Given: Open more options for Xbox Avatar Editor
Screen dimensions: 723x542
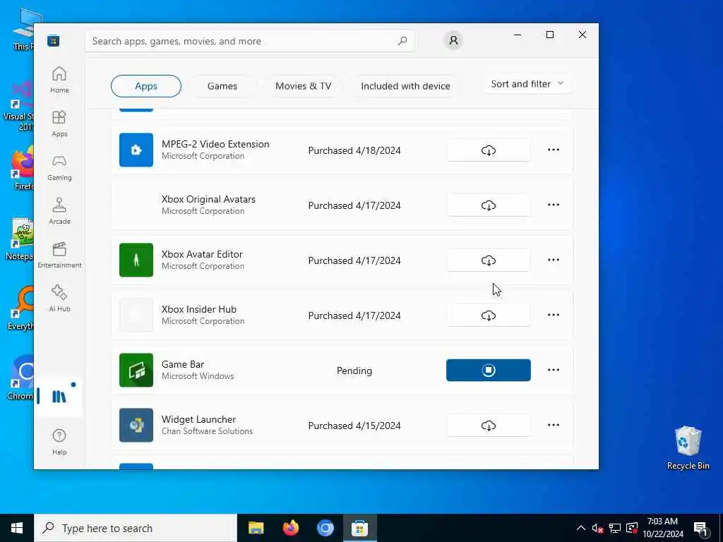Looking at the screenshot, I should (554, 260).
